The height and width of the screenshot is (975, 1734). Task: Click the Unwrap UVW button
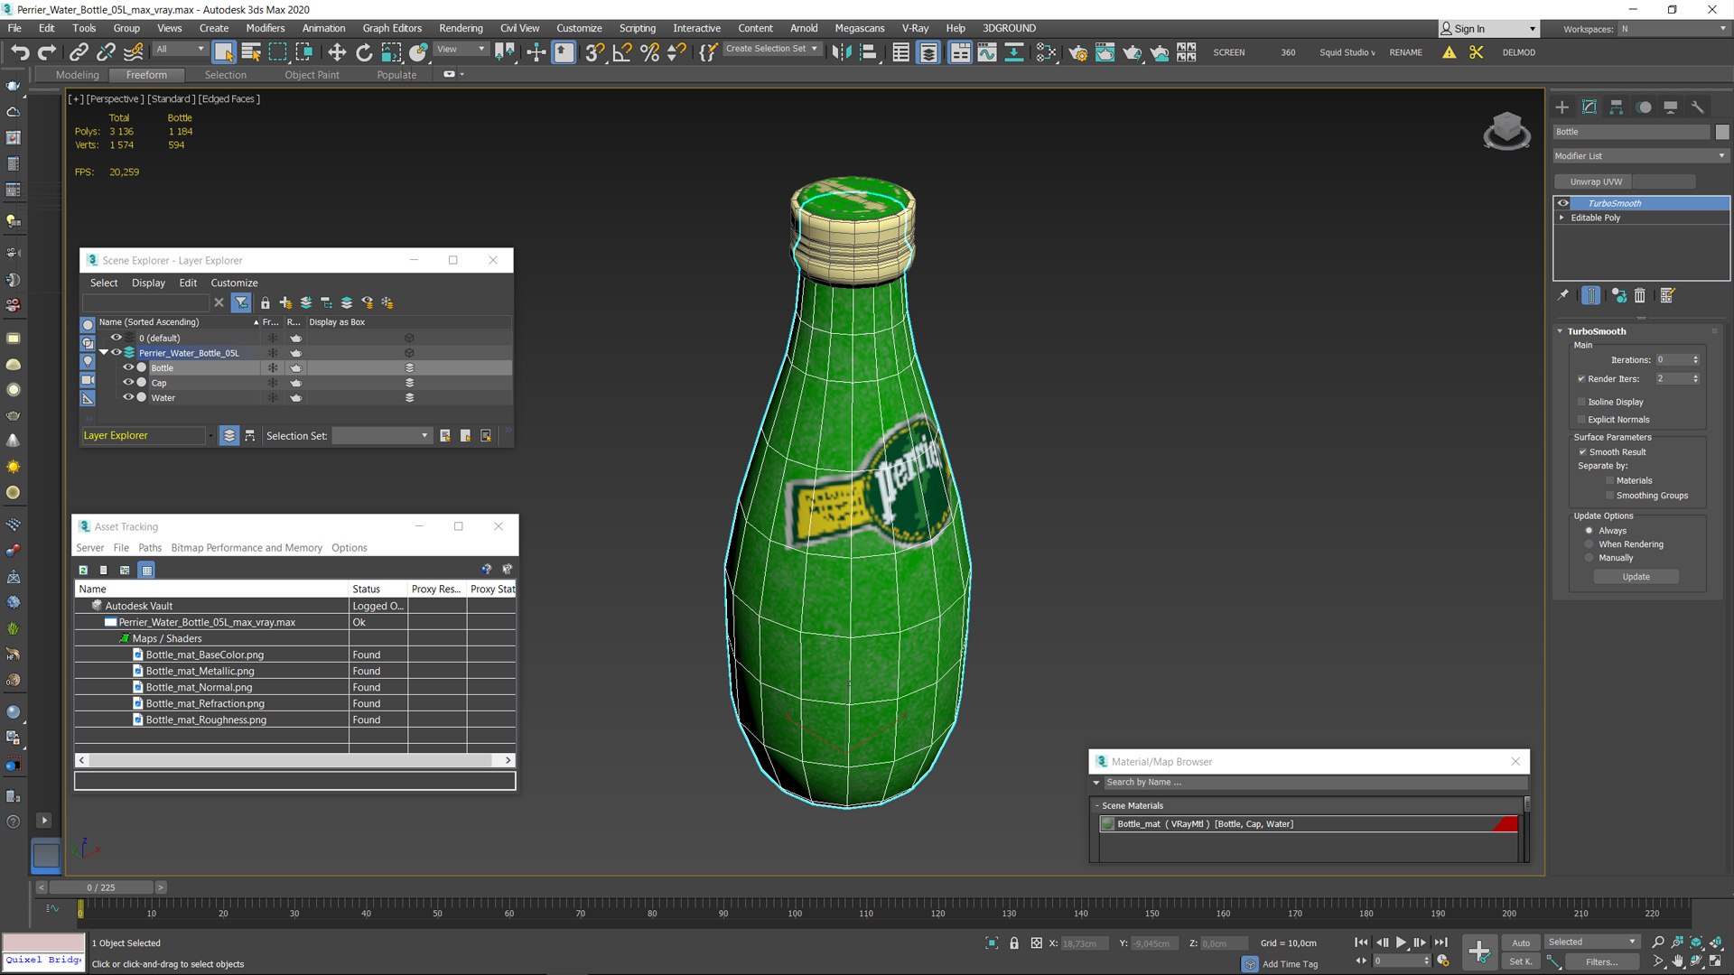[x=1596, y=181]
